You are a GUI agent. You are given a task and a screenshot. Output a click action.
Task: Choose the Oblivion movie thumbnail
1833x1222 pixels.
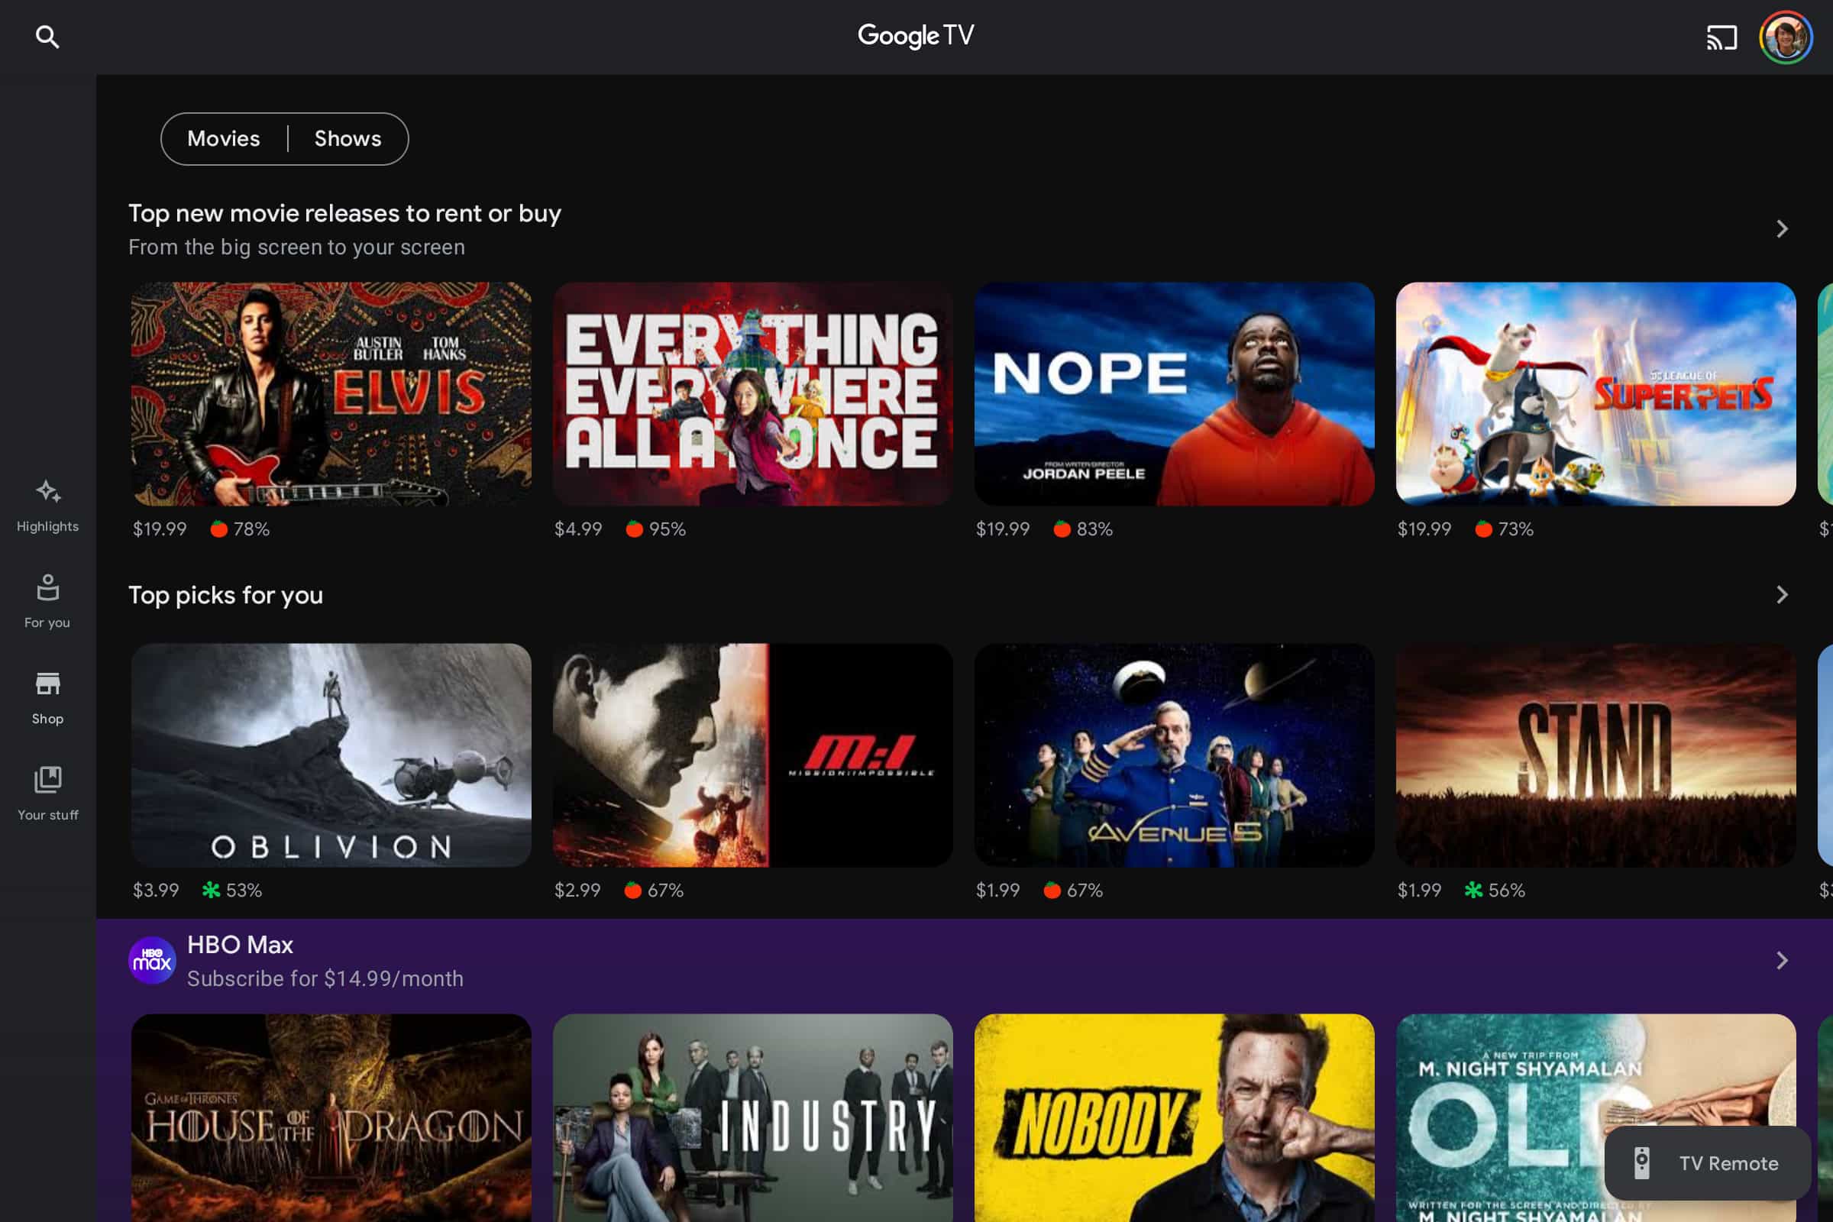pos(331,755)
